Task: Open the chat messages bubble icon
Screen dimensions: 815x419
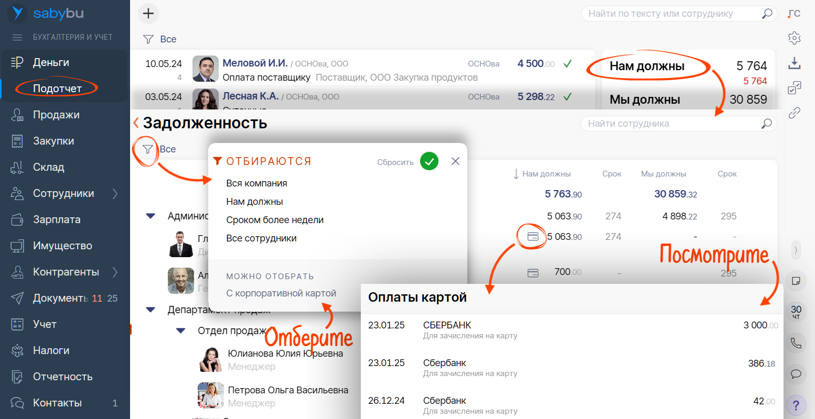Action: click(796, 373)
